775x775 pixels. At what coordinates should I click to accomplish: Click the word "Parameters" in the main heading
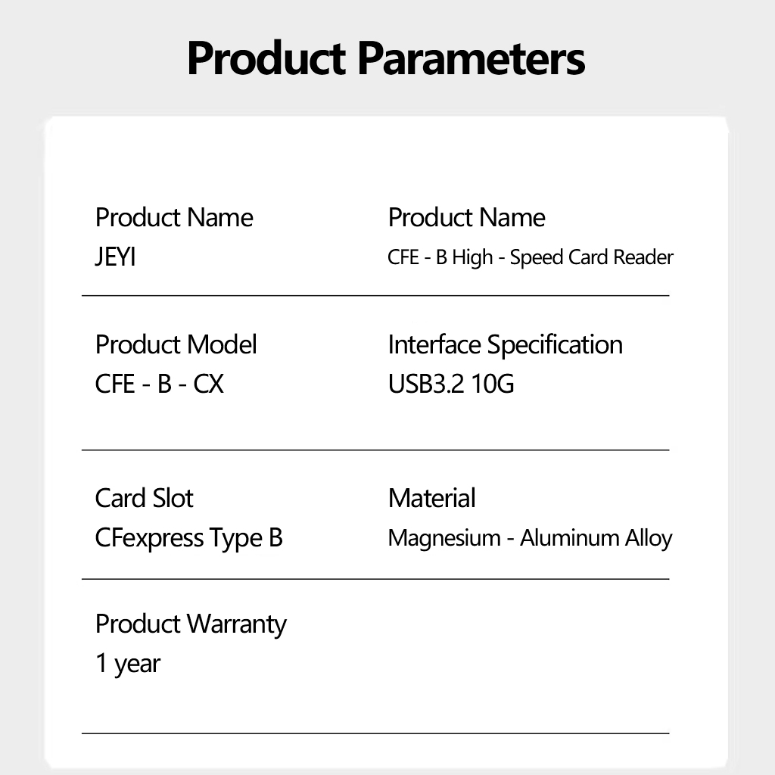[x=472, y=58]
